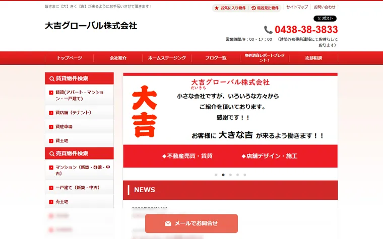Click the phone number 0438-38-3833
The image size is (383, 239).
coord(306,30)
